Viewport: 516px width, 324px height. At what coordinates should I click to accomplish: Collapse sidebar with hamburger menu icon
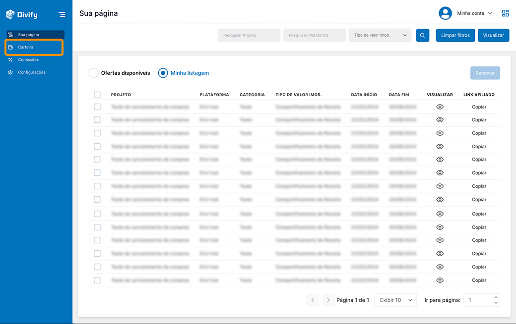pyautogui.click(x=62, y=15)
